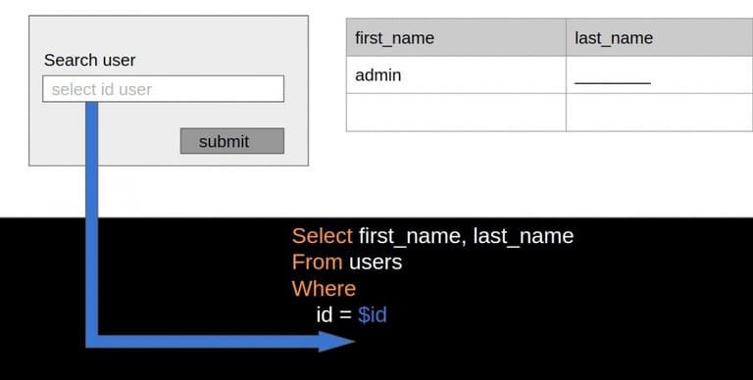The image size is (753, 380).
Task: Click the orange Where keyword
Action: point(324,288)
